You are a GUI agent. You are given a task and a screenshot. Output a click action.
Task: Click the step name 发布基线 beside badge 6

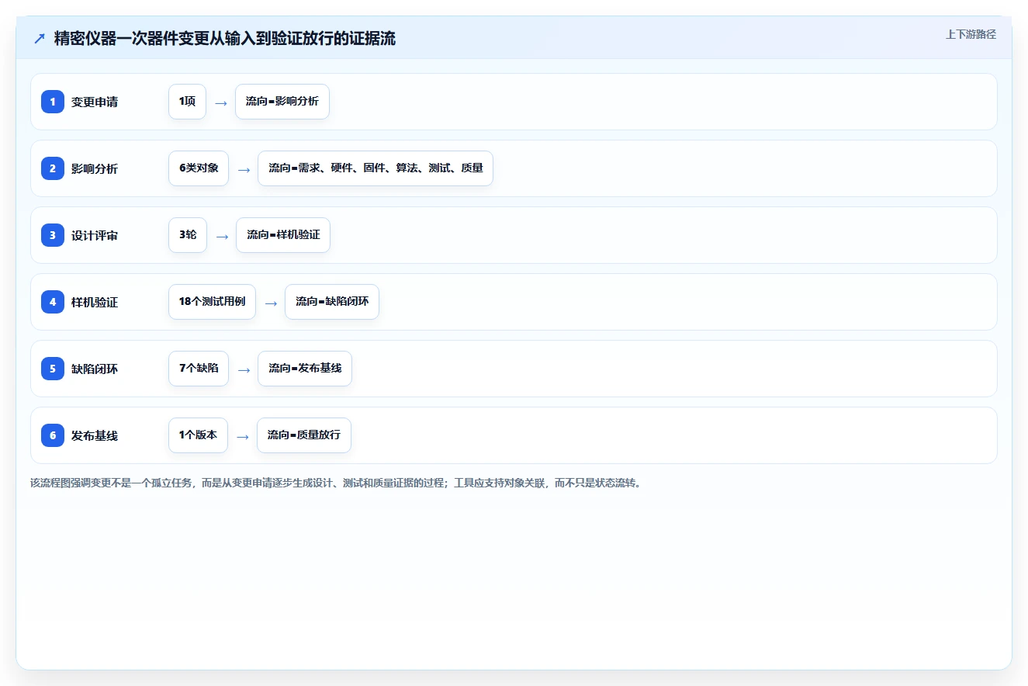tap(95, 435)
